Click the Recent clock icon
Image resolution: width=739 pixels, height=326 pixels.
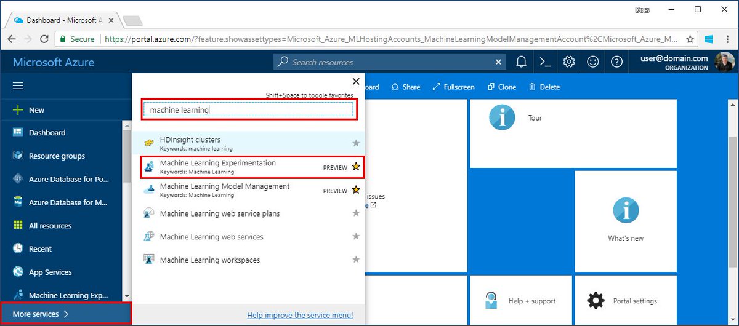(17, 249)
